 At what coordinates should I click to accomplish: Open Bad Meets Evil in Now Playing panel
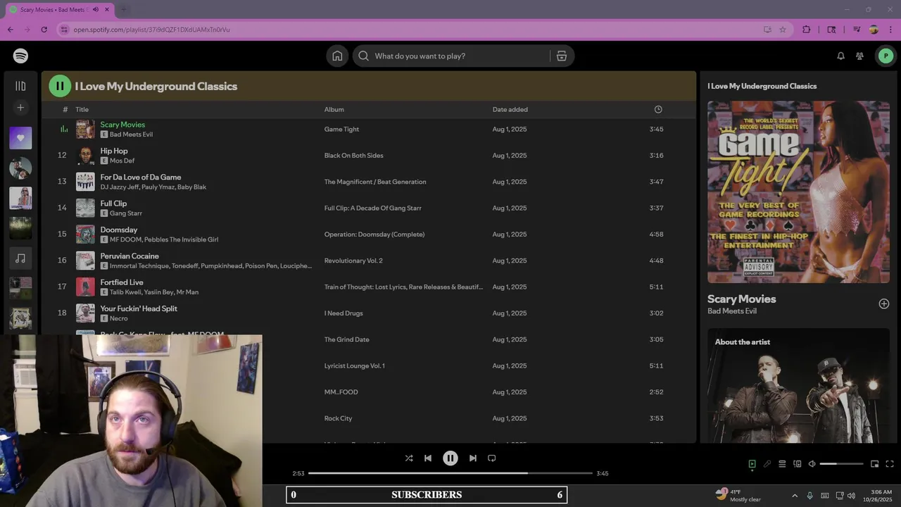click(732, 311)
